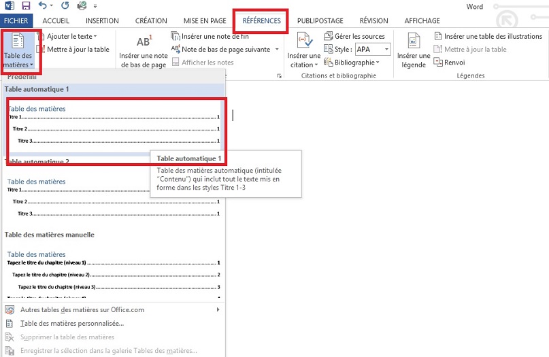Open the APA citation style combo box
This screenshot has width=549, height=357.
coord(373,50)
